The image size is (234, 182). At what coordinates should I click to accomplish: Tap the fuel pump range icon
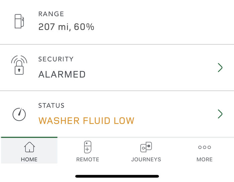click(x=19, y=21)
